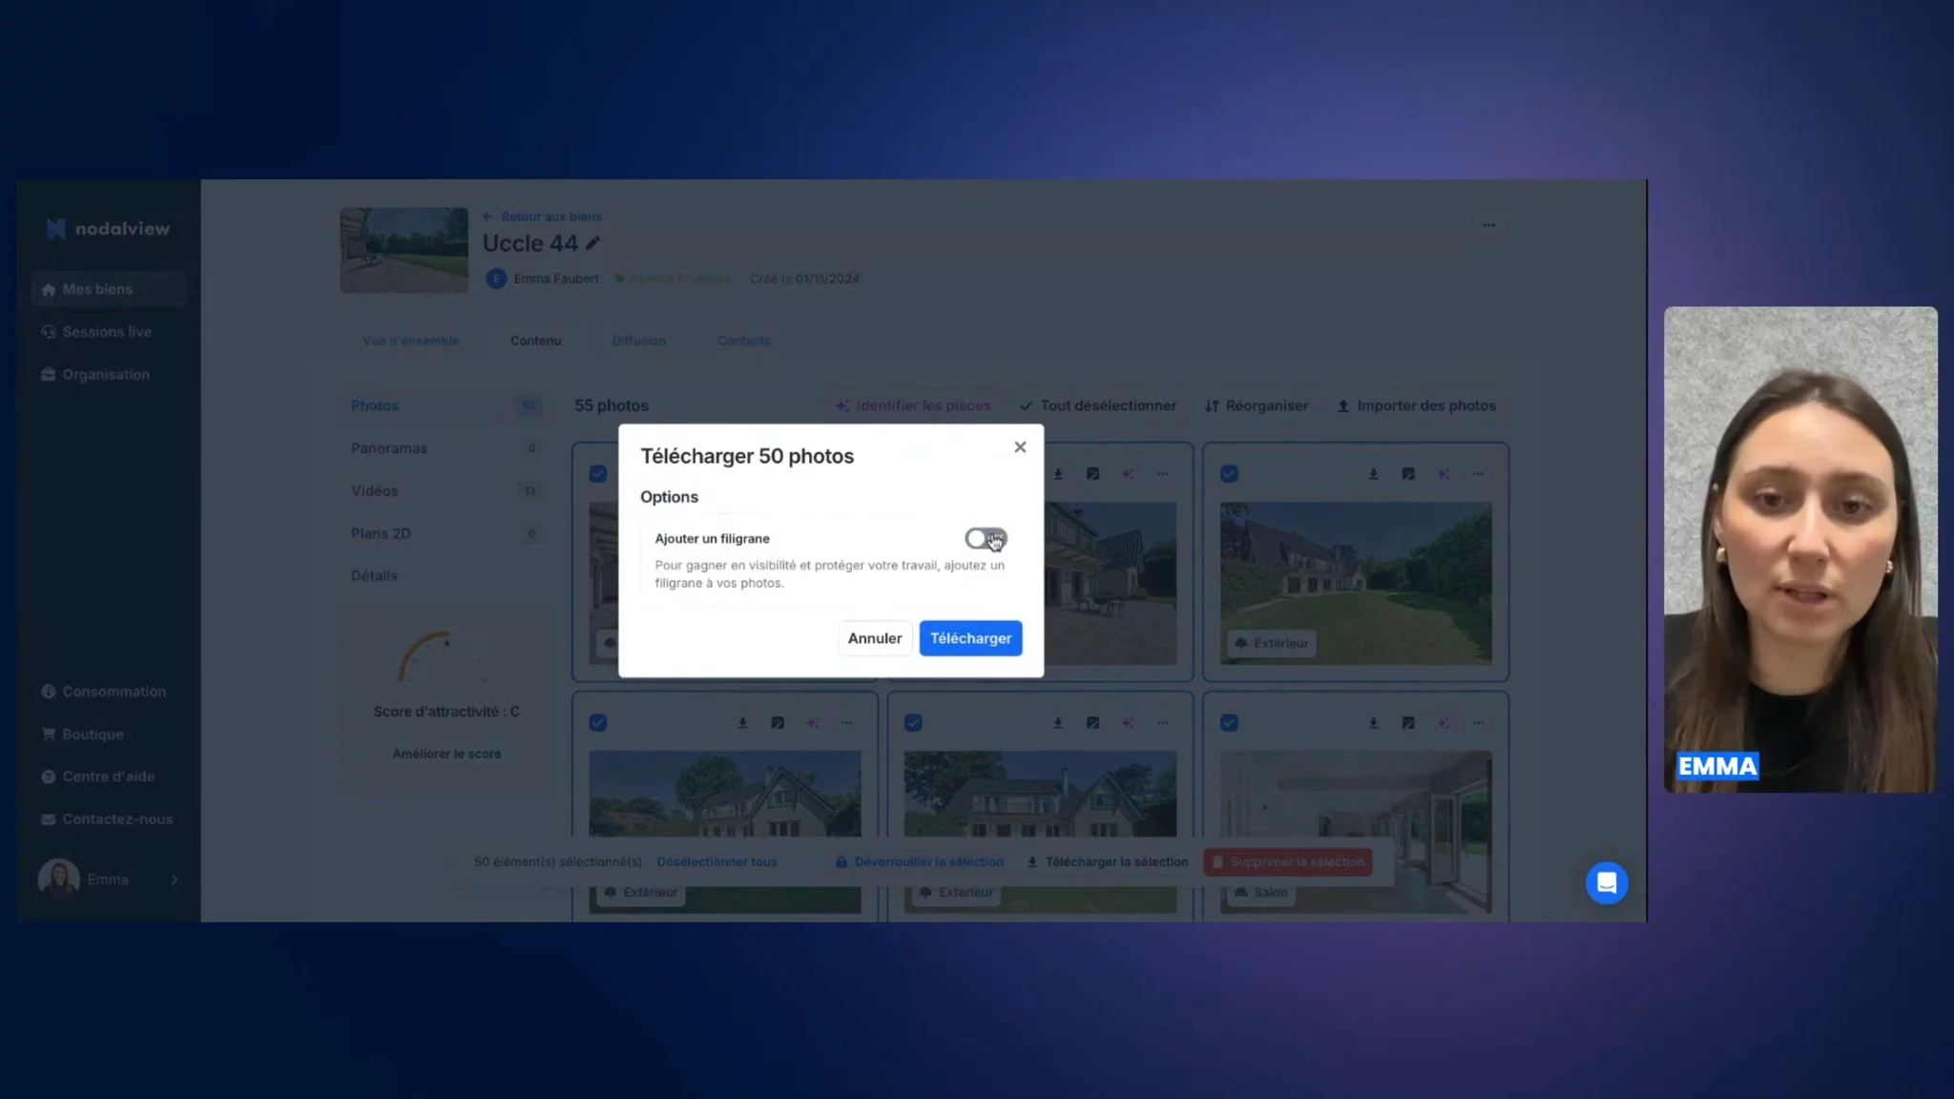Click AI sparkle icon on bottom-middle Extérieur card
Screen dimensions: 1954x1099
pyautogui.click(x=1128, y=723)
